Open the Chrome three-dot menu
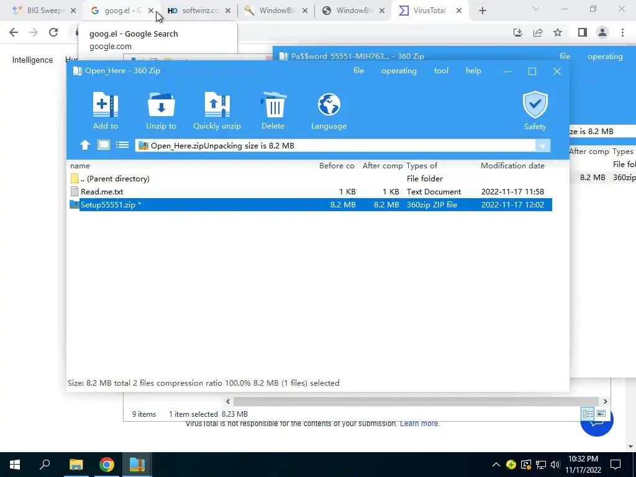The image size is (636, 477). pos(622,32)
